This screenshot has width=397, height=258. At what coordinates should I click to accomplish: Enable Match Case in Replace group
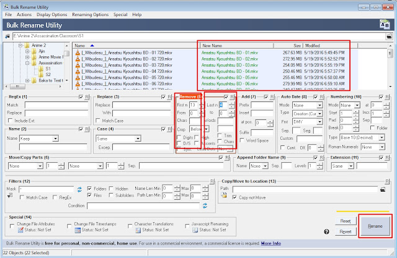98,121
